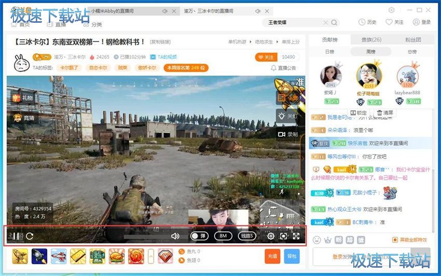Click the streamer rabbit avatar
The height and width of the screenshot is (276, 441).
[22, 63]
